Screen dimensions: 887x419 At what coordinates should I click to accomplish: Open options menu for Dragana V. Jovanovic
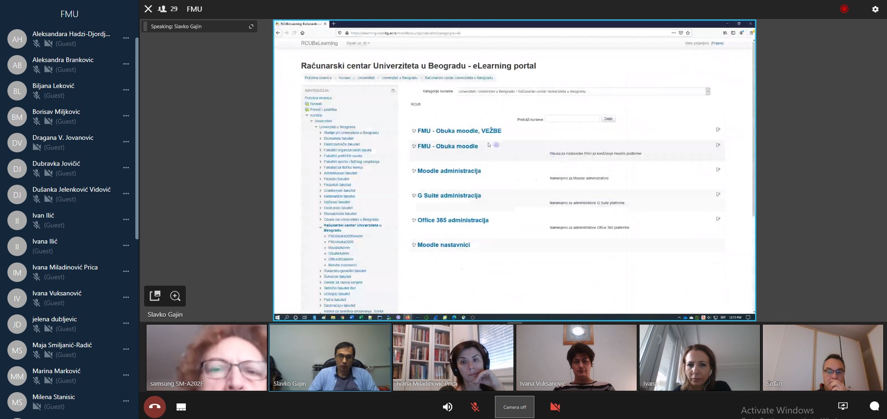pos(126,142)
